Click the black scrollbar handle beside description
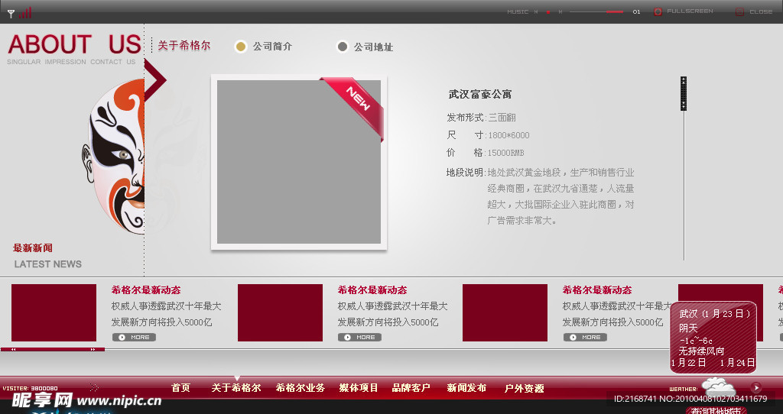The image size is (783, 414). tap(684, 93)
